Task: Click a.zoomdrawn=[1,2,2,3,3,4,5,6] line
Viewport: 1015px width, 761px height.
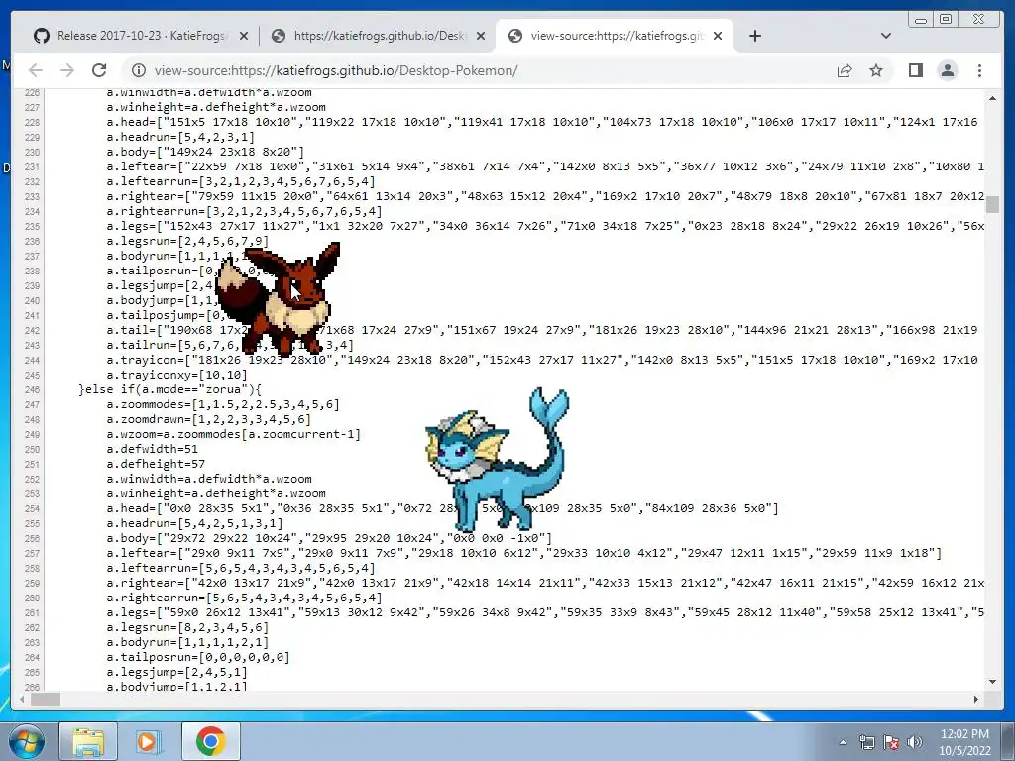Action: click(x=209, y=419)
